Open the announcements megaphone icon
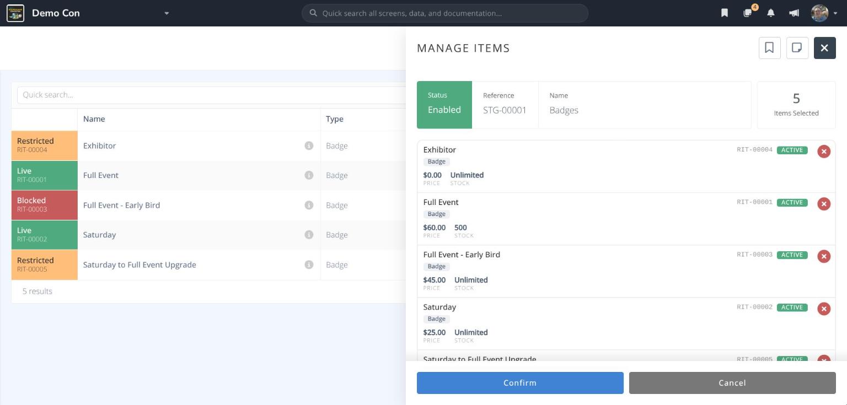 (x=794, y=13)
